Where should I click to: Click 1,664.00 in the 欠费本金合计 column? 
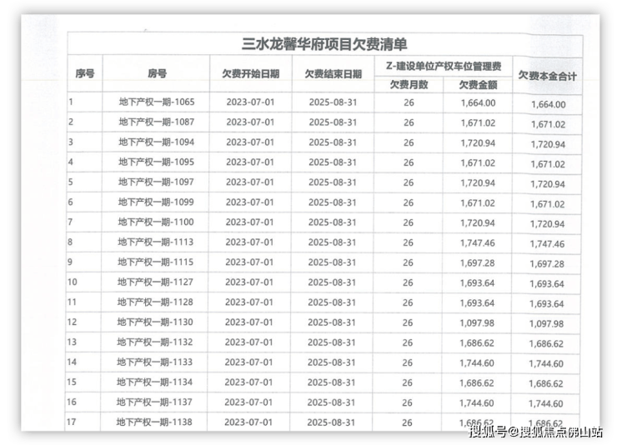click(x=548, y=104)
